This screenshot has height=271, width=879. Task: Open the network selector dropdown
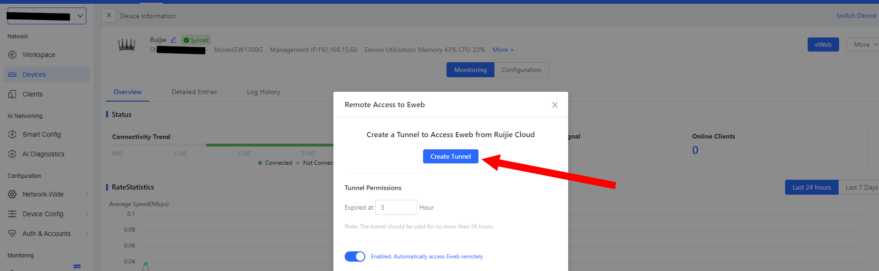(x=46, y=16)
